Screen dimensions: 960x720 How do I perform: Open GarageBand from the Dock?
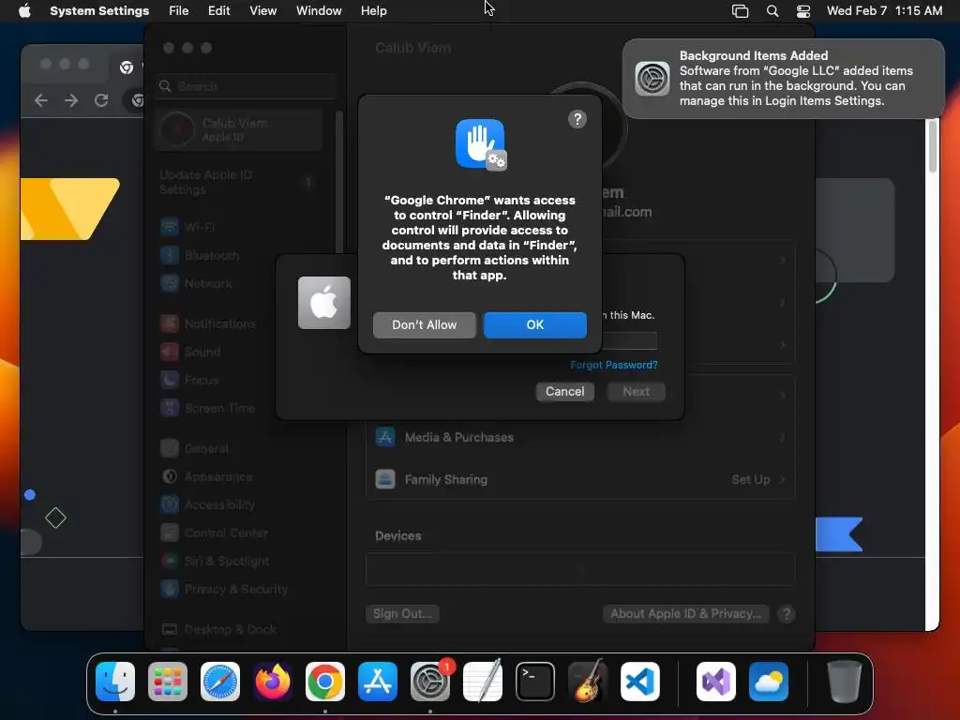coord(588,682)
